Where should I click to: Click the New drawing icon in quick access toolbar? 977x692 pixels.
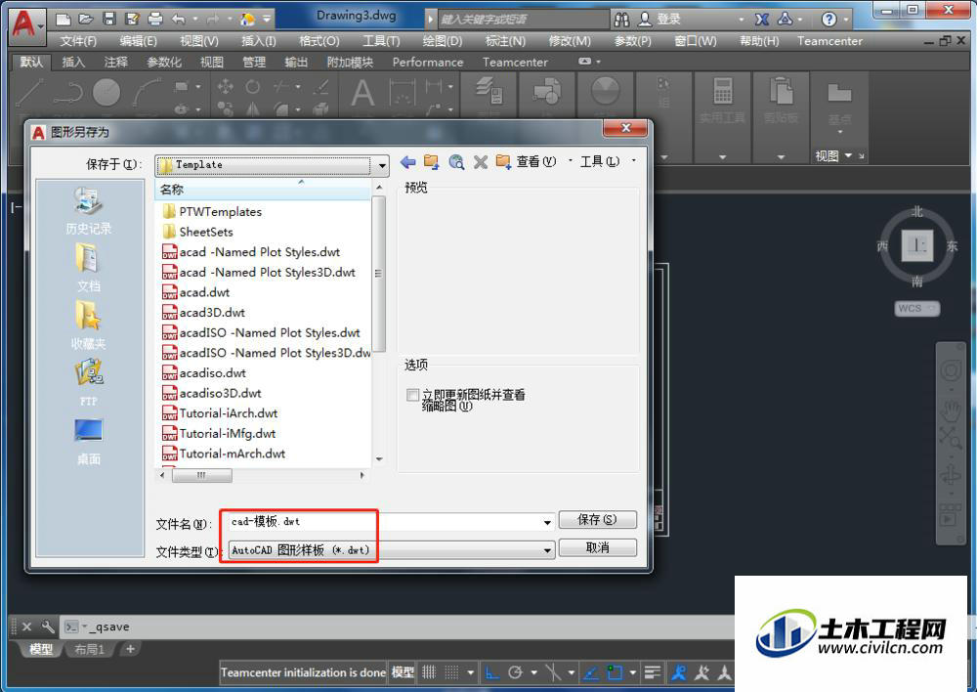point(63,20)
